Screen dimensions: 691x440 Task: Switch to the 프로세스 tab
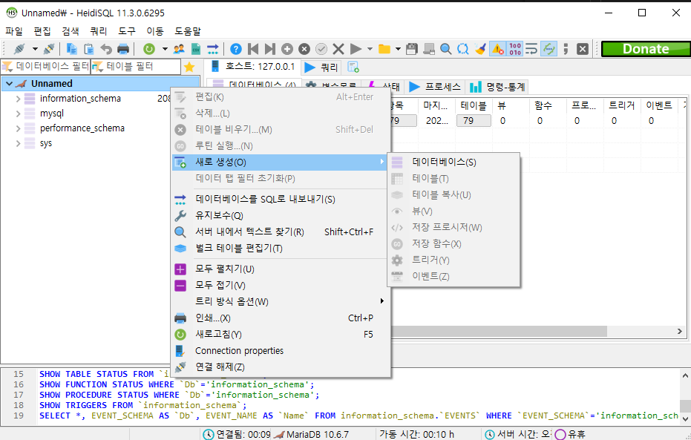[434, 87]
